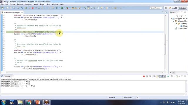Viewport: 188px width, 105px height.
Task: Click Remove All Terminated Launches in Console
Action: (150, 76)
